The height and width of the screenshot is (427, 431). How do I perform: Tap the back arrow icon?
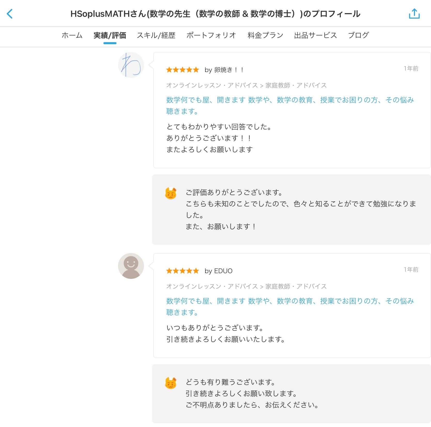tap(10, 14)
